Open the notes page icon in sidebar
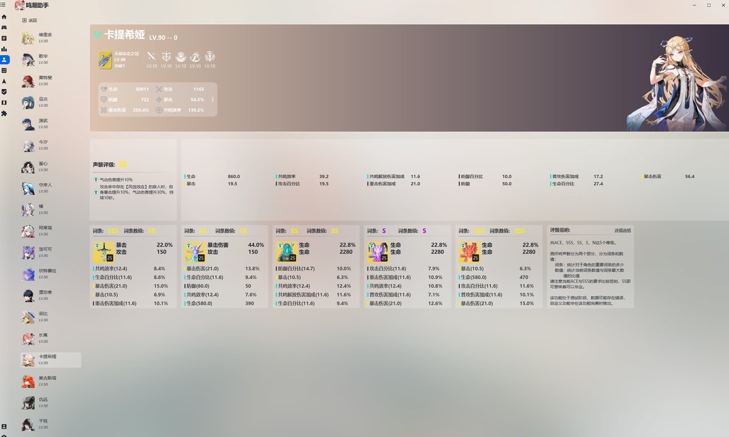This screenshot has width=729, height=437. click(4, 38)
